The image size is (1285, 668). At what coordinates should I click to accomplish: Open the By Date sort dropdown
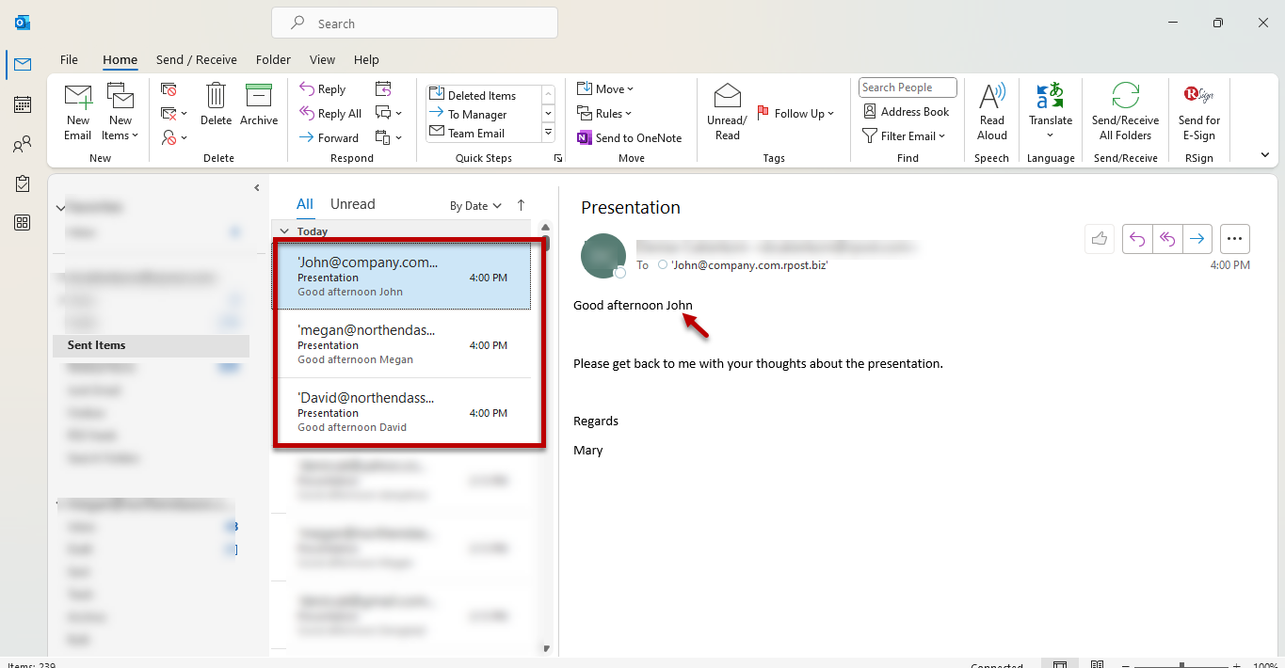coord(475,205)
